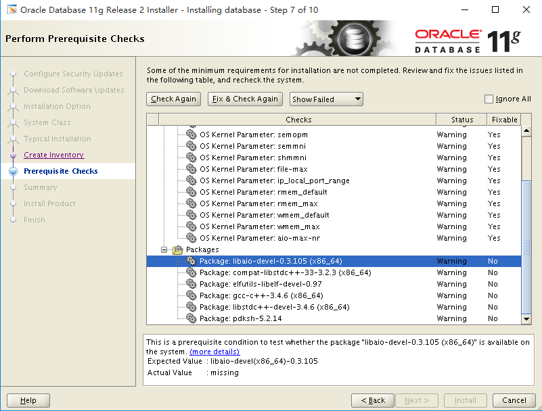
Task: Click the Typical Installation step in sidebar
Action: (x=58, y=139)
